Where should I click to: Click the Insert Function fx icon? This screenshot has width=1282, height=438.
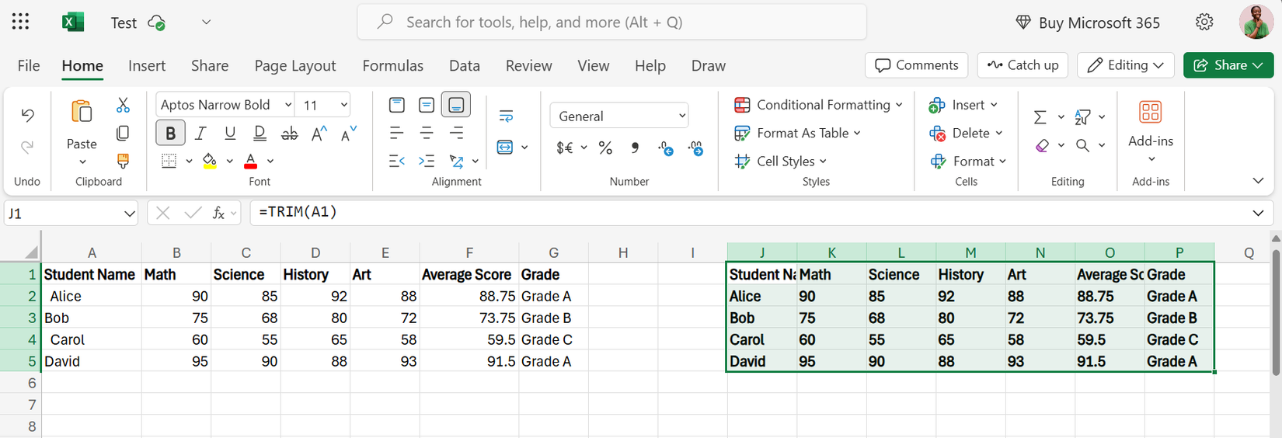[x=219, y=213]
